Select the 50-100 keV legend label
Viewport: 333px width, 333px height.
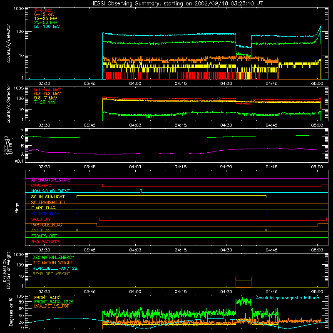(x=47, y=27)
